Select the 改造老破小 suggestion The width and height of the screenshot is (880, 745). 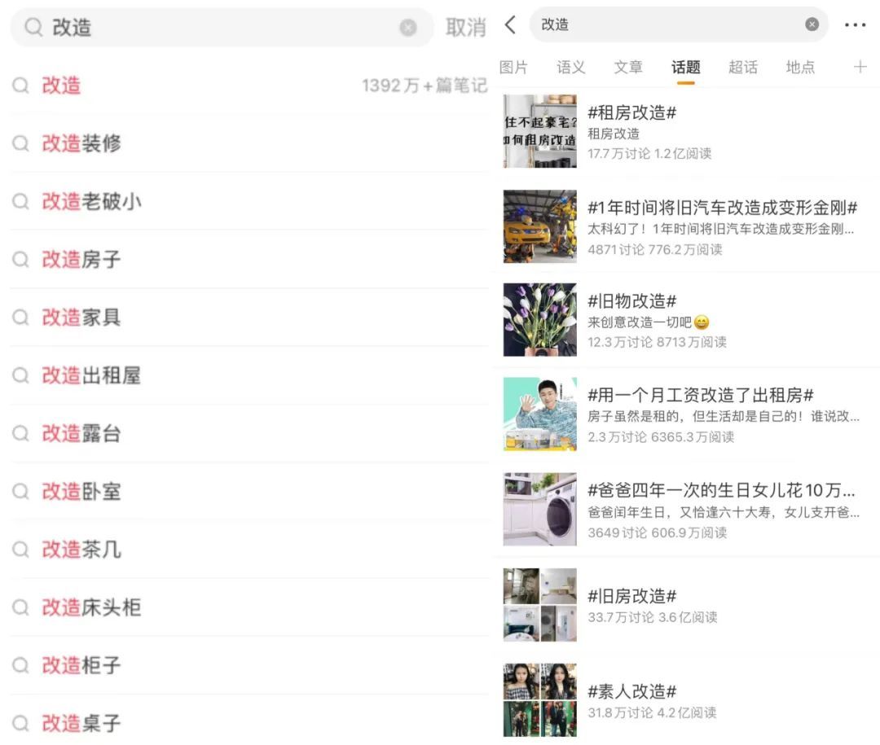click(91, 202)
